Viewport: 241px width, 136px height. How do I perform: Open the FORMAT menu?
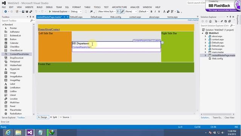(76, 7)
